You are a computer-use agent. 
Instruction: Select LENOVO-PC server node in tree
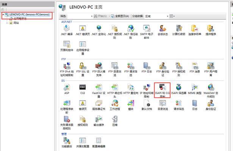click(29, 14)
